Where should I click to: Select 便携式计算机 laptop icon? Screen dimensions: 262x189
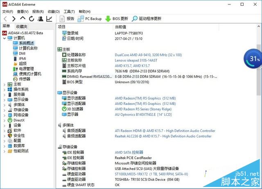point(16,74)
